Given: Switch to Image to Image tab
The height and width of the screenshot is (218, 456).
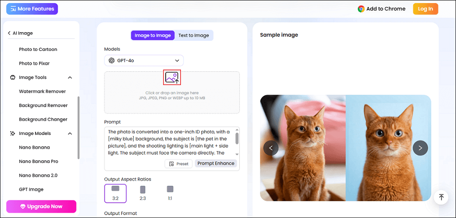Looking at the screenshot, I should [153, 35].
